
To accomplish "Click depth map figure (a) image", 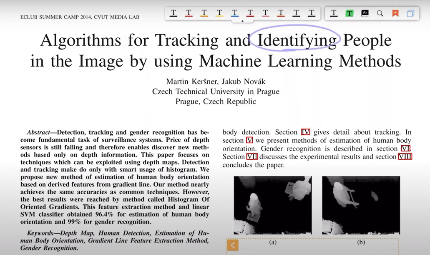I will pyautogui.click(x=273, y=205).
